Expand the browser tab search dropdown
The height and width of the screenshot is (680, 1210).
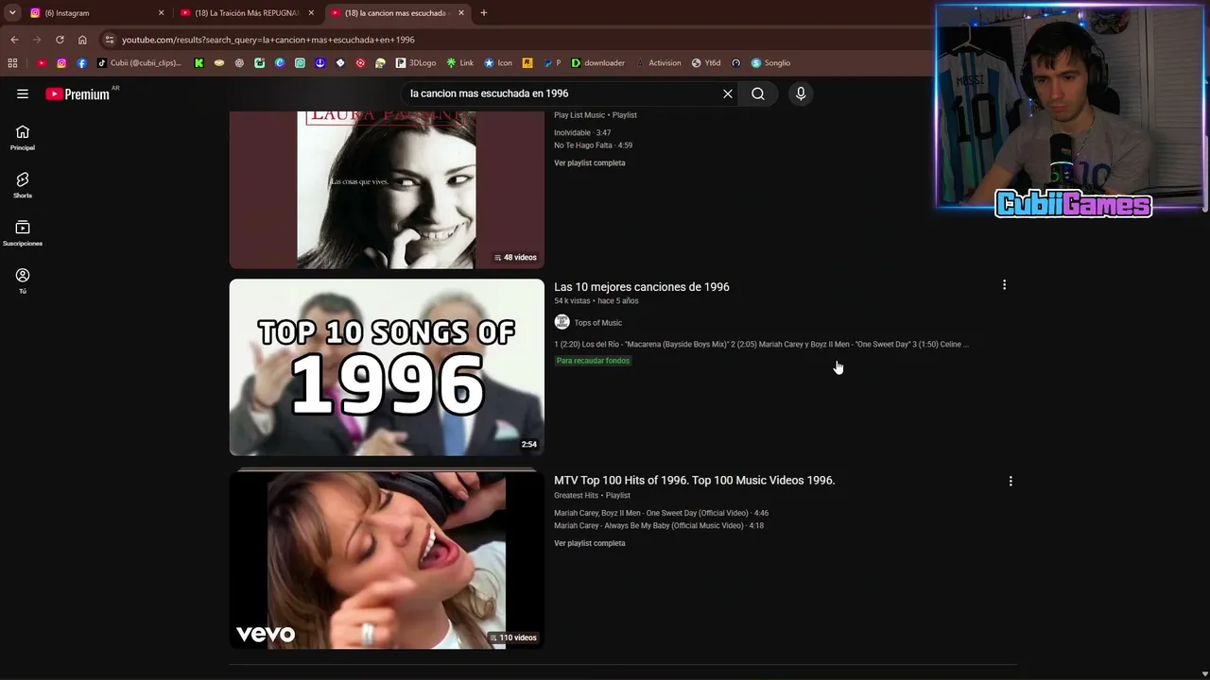click(x=12, y=13)
